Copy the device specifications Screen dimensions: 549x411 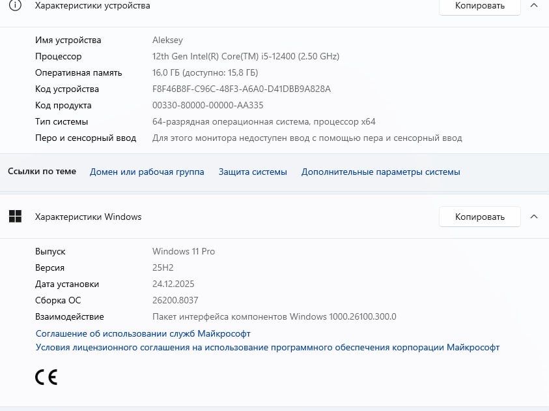tap(480, 6)
